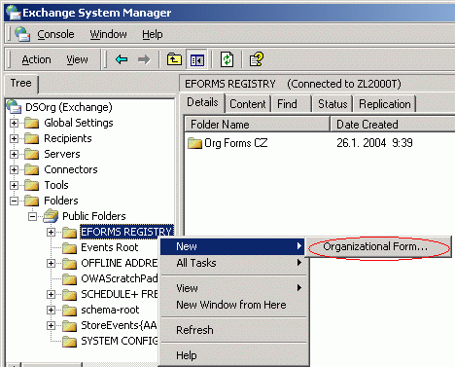This screenshot has width=455, height=367.
Task: Open the Window menu
Action: click(108, 34)
